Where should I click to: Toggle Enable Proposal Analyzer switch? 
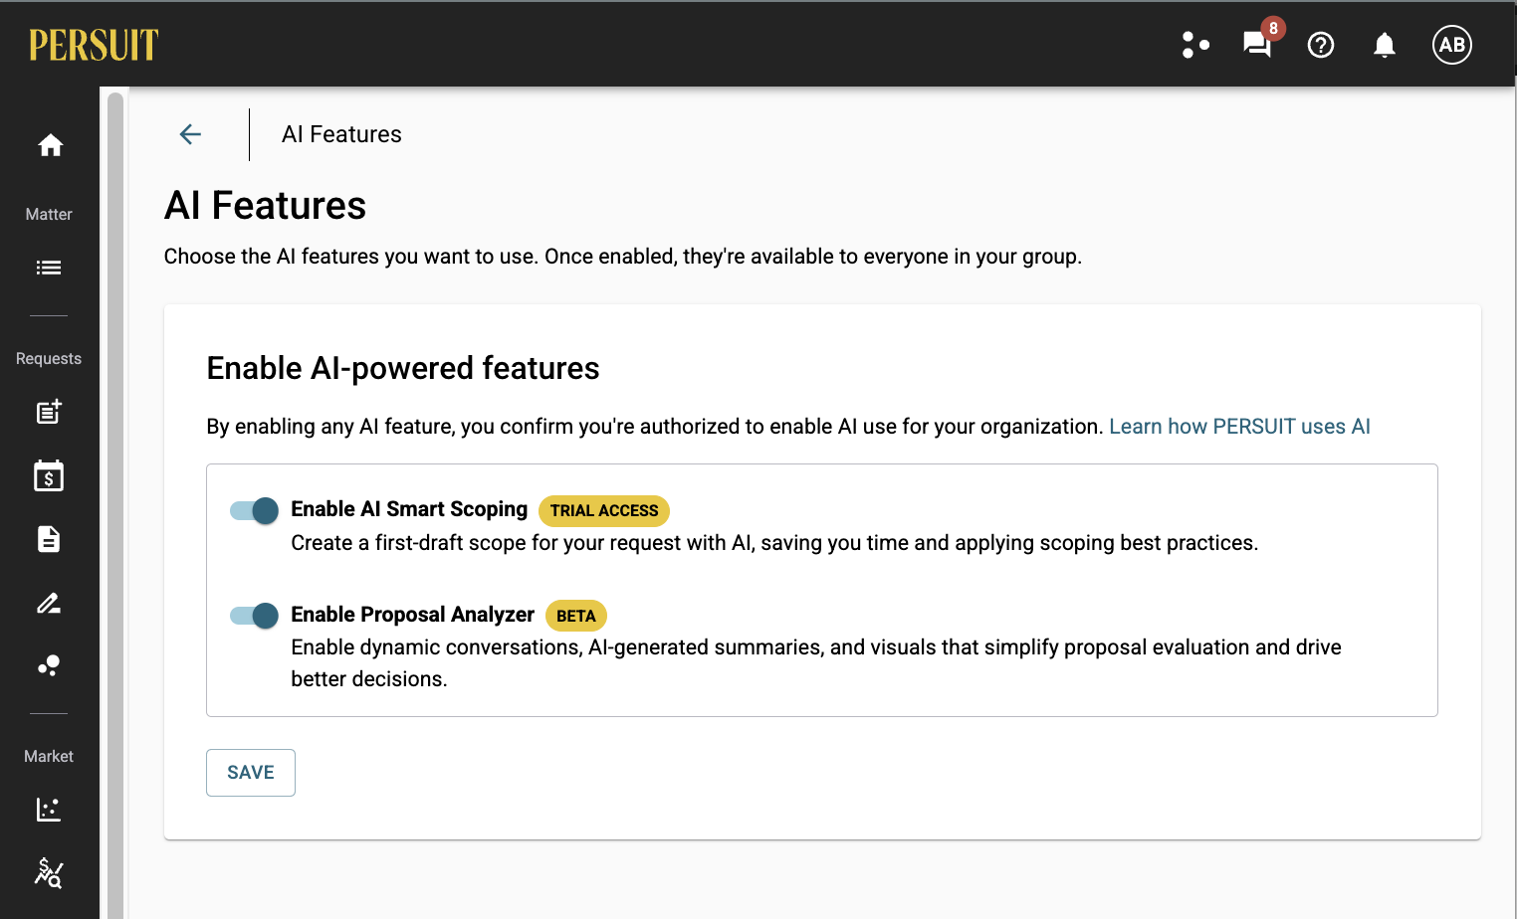pos(254,616)
